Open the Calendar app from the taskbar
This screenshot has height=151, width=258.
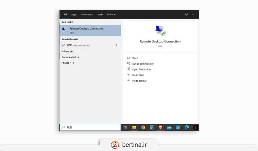pyautogui.click(x=178, y=128)
